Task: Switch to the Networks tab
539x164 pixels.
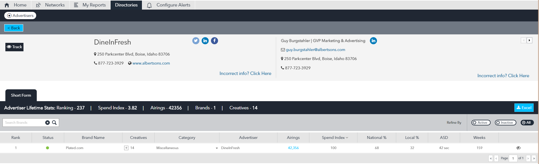Action: click(50, 5)
